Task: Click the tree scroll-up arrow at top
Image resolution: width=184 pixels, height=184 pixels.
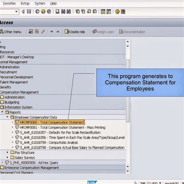Action: pyautogui.click(x=128, y=42)
